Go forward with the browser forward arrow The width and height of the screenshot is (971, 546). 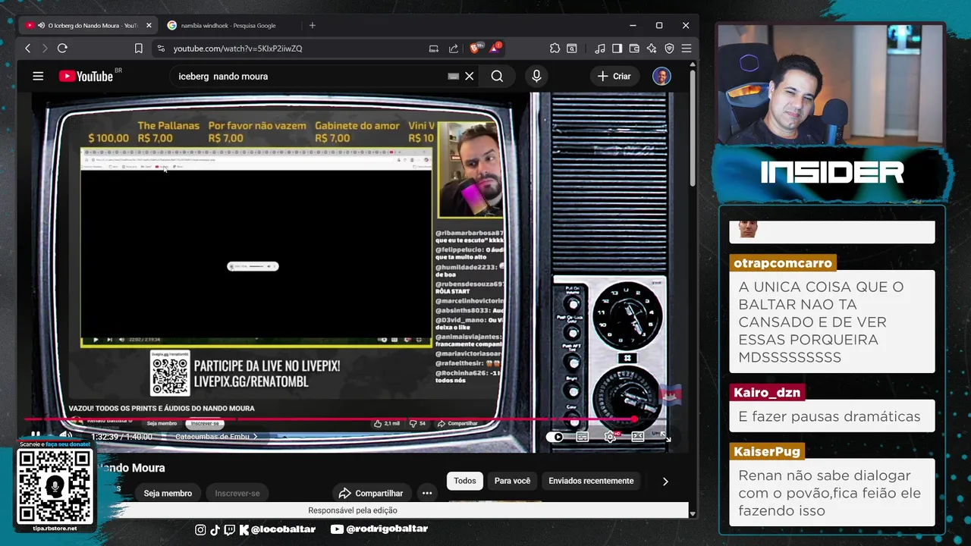(x=45, y=49)
